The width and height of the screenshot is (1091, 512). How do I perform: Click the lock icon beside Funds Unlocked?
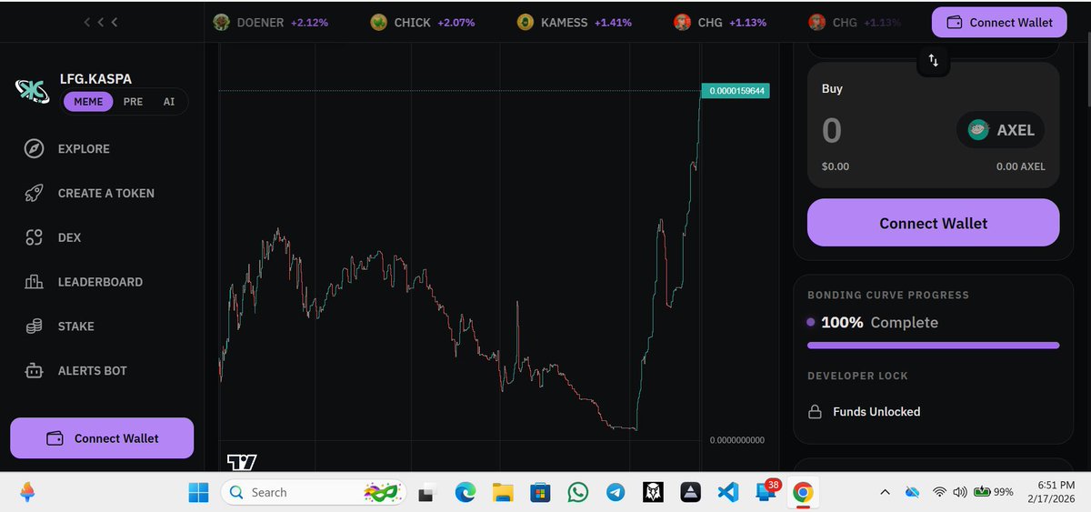pos(816,412)
